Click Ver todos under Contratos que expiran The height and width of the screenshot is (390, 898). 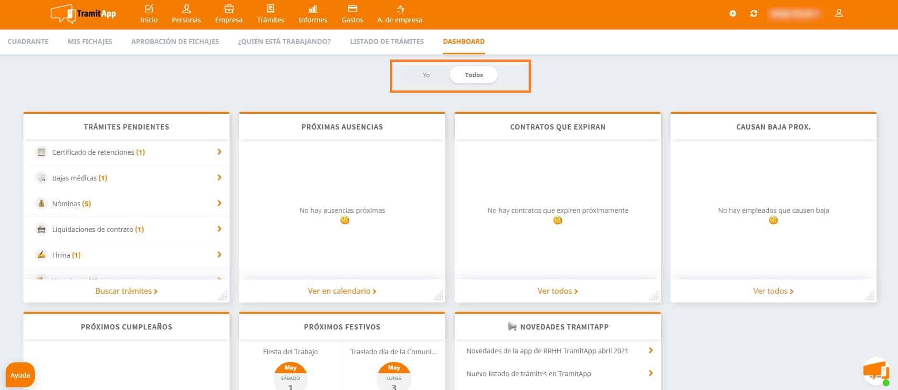558,291
